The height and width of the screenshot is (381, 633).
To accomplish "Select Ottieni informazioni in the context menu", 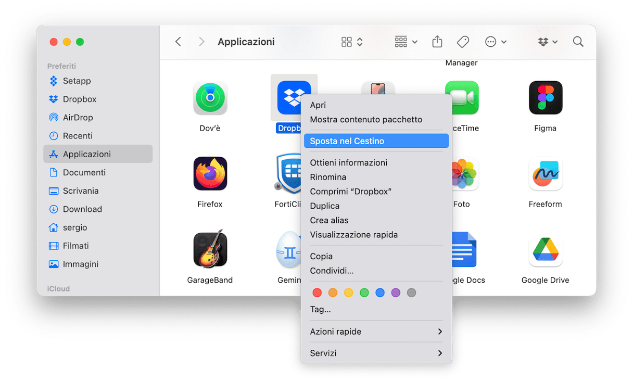I will click(349, 163).
